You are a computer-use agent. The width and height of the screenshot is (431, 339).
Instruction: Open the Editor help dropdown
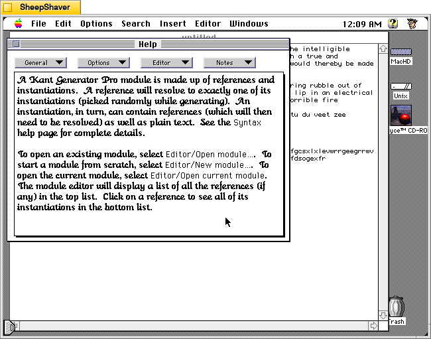(x=166, y=62)
